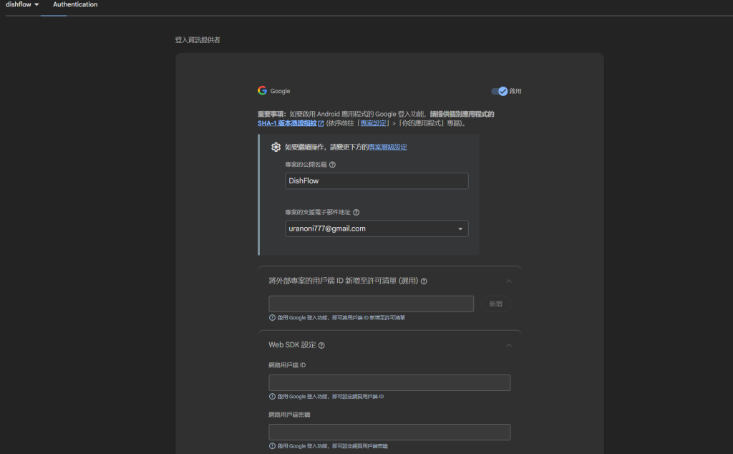Image resolution: width=733 pixels, height=454 pixels.
Task: Click the 網路用戶端密鑰 input field
Action: pyautogui.click(x=389, y=432)
